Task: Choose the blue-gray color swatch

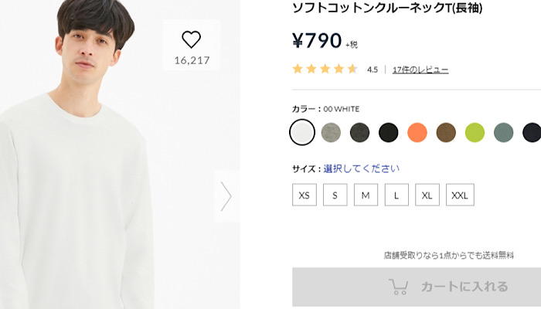Action: point(503,133)
